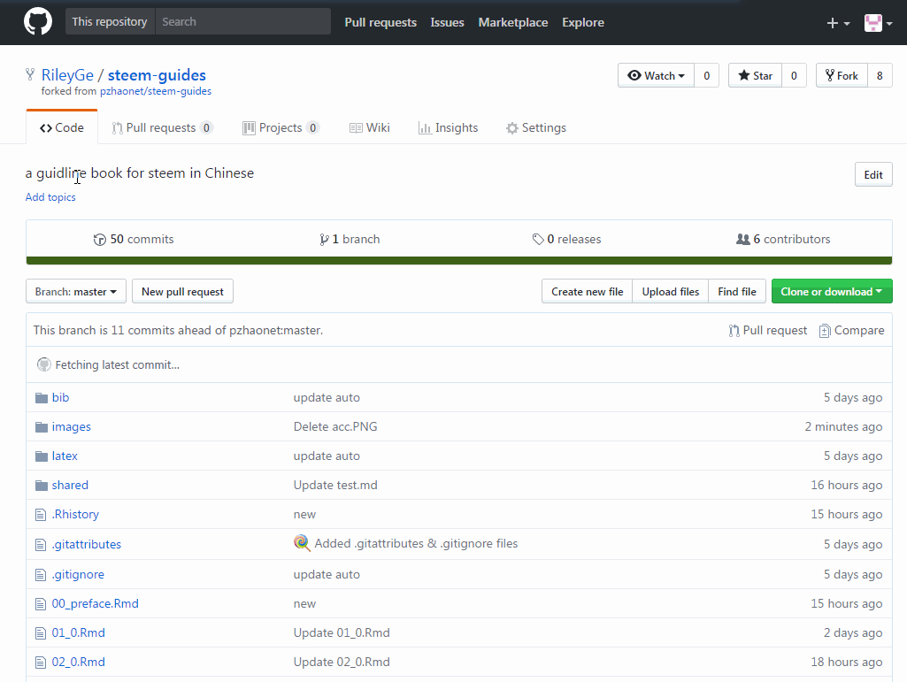Click Create new file button

click(x=588, y=292)
